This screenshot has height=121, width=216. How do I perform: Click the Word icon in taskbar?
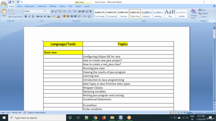tap(120, 118)
